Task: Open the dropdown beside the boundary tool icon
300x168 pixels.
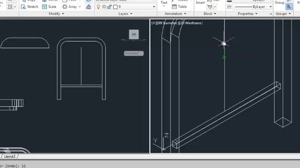Action: 15,7
